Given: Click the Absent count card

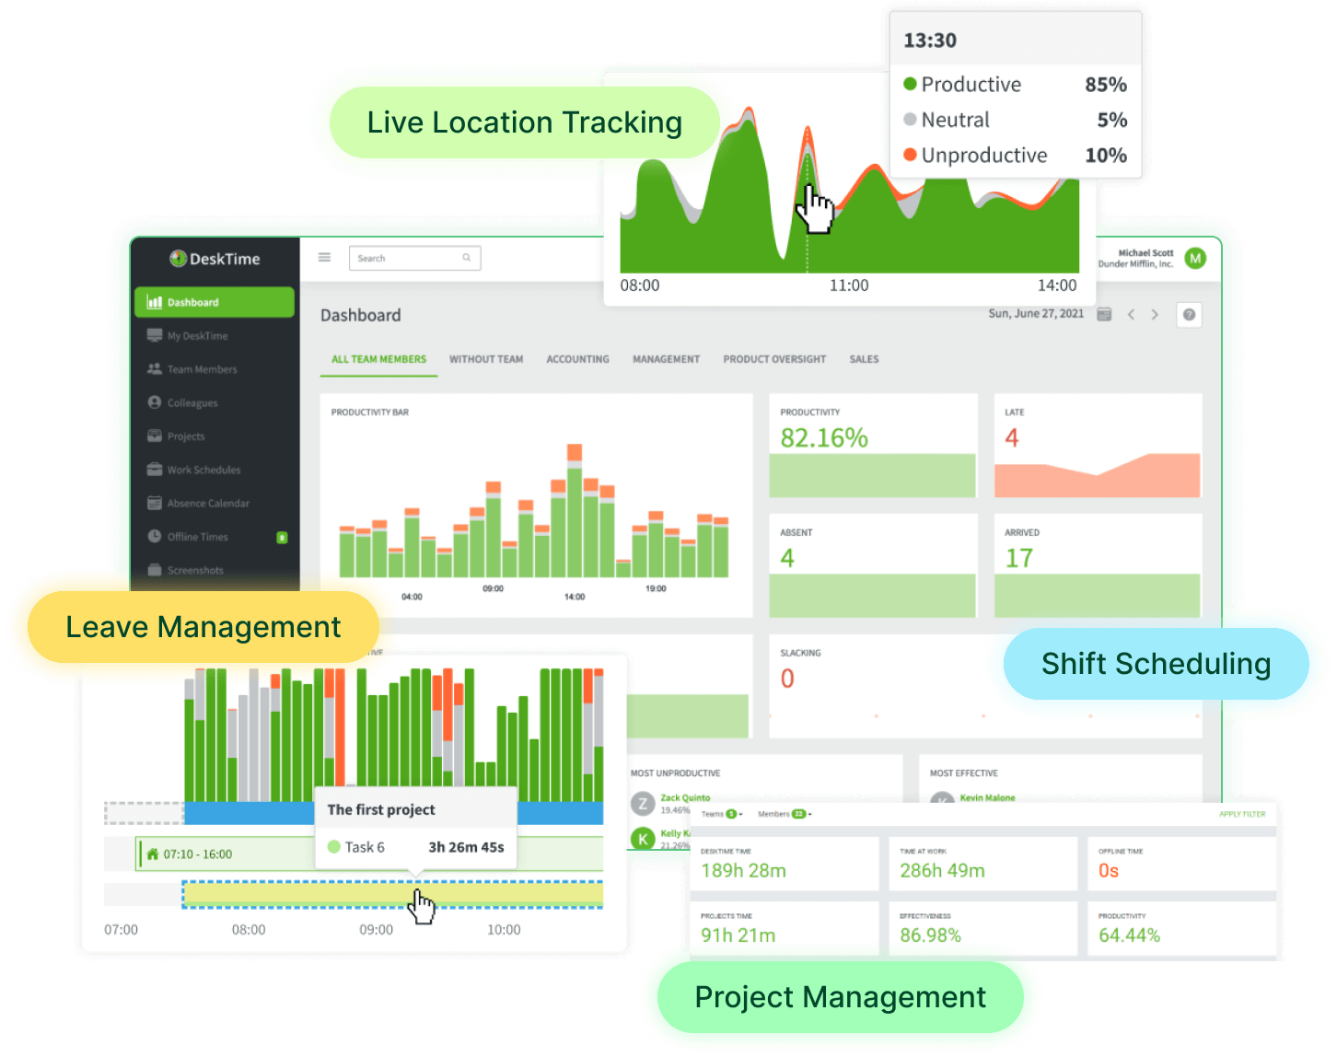Looking at the screenshot, I should 873,566.
